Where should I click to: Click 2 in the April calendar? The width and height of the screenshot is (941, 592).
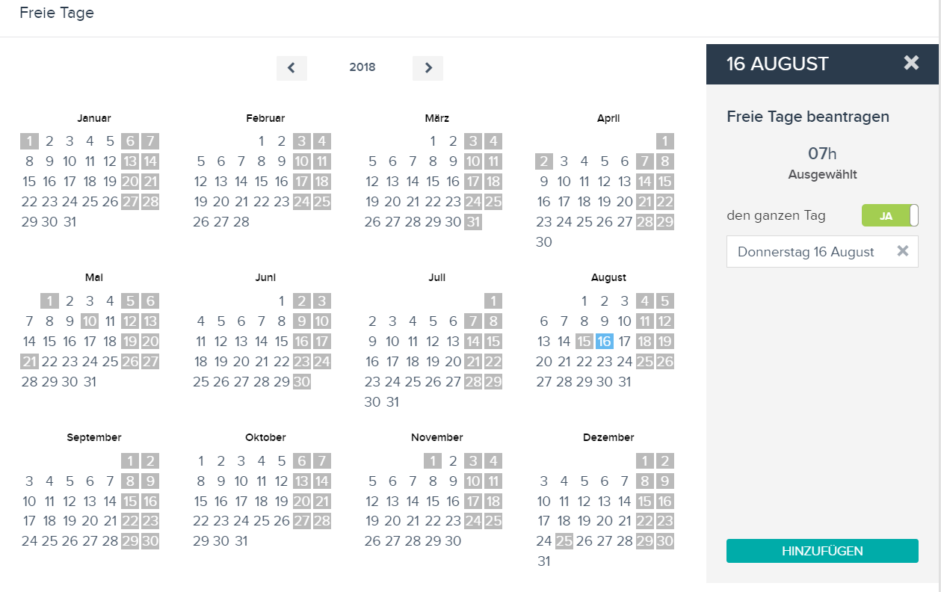[x=544, y=161]
